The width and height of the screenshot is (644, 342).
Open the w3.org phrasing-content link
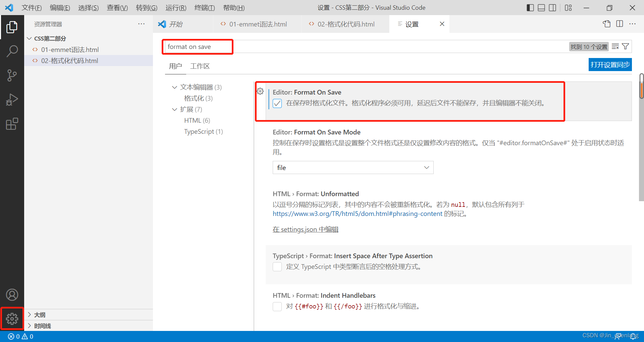coord(358,214)
